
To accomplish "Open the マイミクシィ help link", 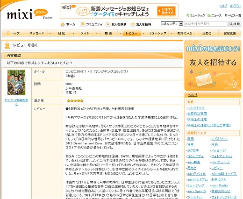I will [x=220, y=139].
